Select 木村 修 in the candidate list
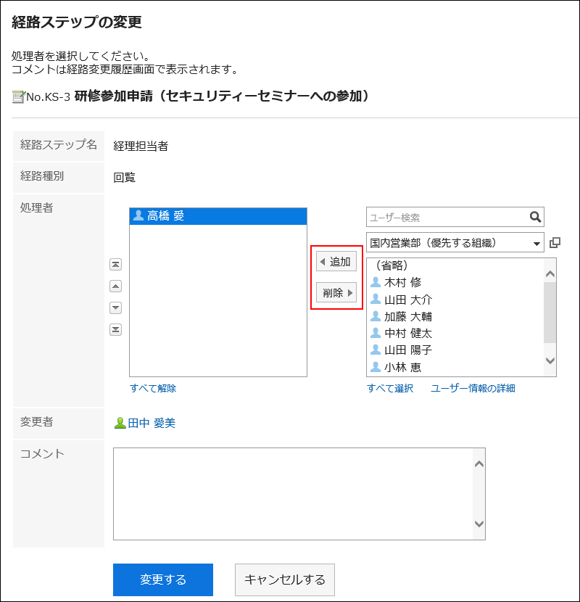580x602 pixels. (x=455, y=282)
